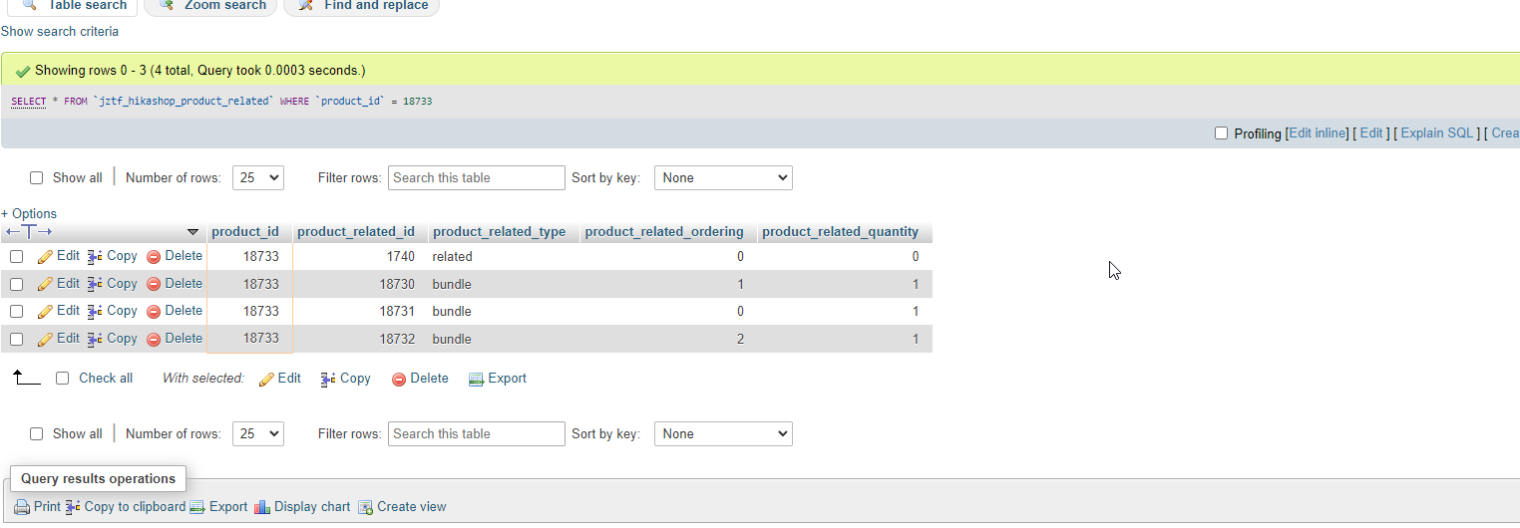Click the Edit pencil icon for row 1740

point(45,257)
